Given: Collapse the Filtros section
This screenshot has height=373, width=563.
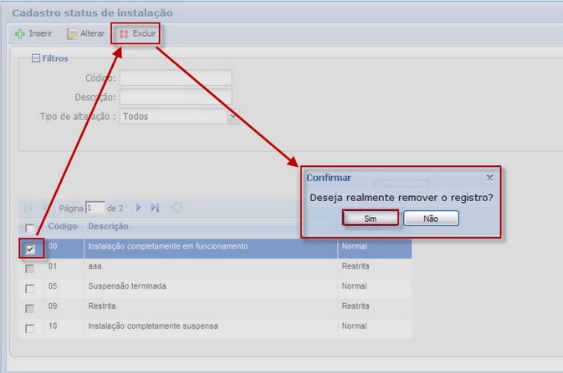Looking at the screenshot, I should [x=35, y=58].
